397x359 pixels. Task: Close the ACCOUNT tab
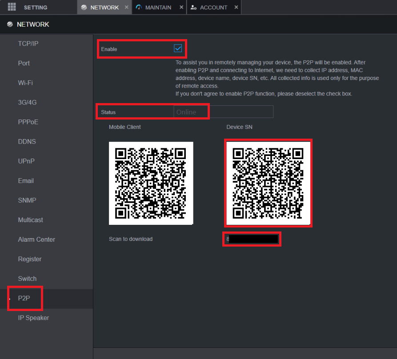click(x=236, y=8)
